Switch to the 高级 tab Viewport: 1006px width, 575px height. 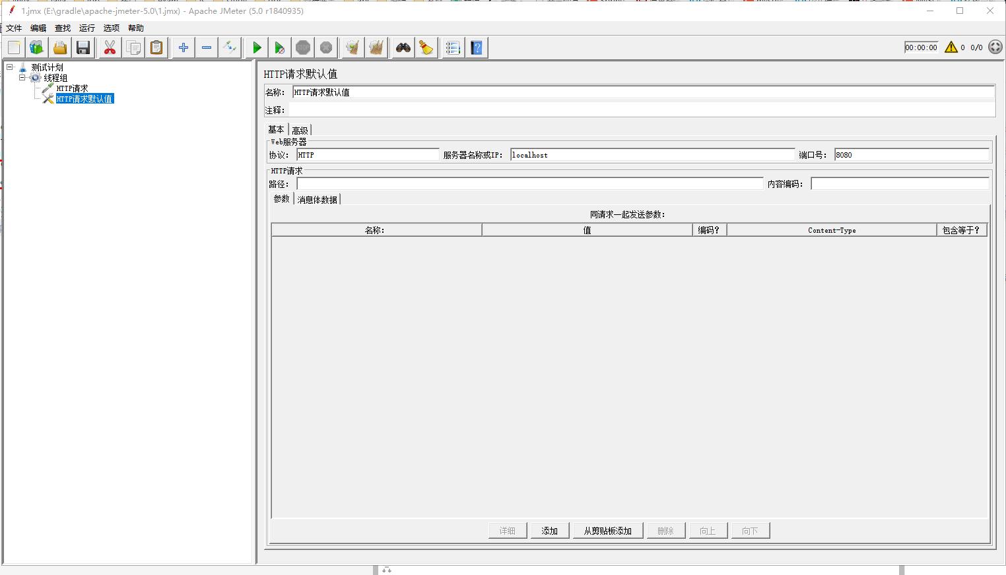(300, 130)
